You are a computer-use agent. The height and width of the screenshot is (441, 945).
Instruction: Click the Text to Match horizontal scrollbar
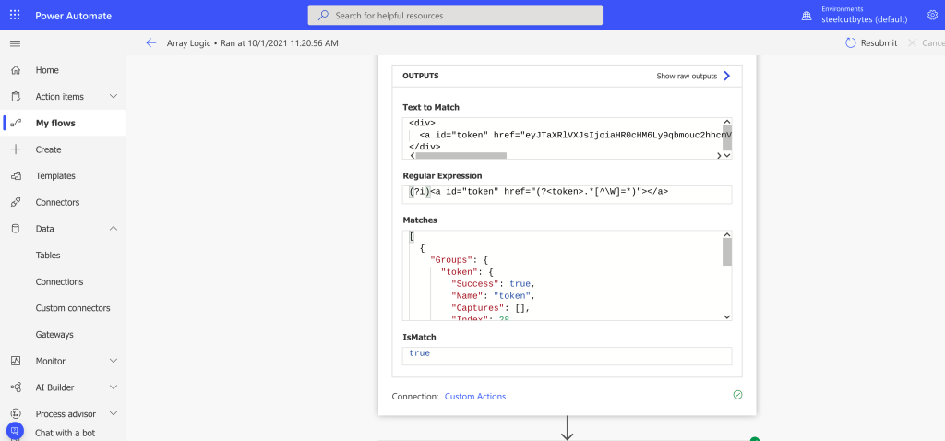[461, 156]
